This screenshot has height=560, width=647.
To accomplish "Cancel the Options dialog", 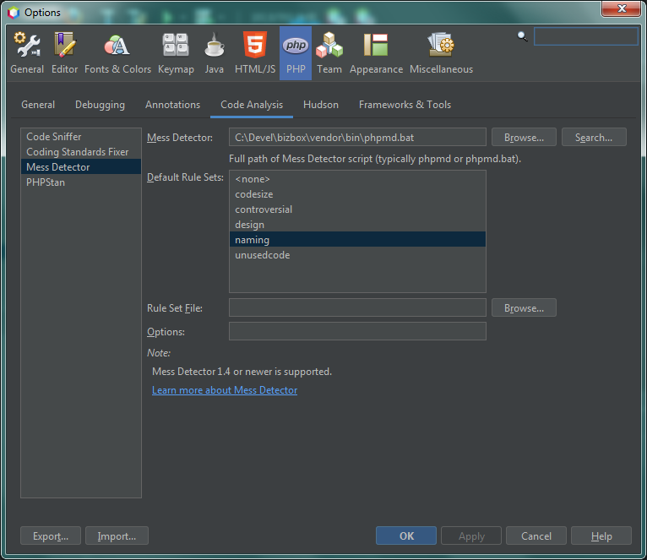I will tap(536, 536).
